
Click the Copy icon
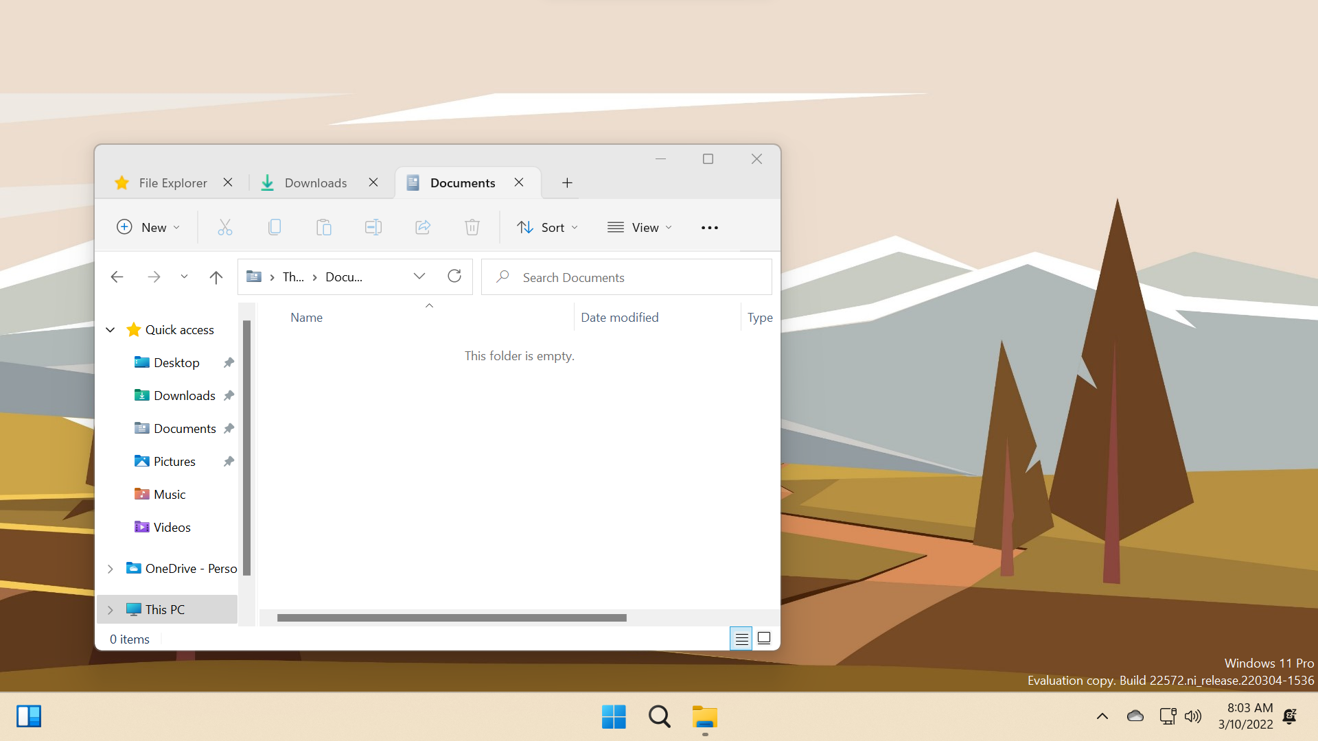[274, 227]
